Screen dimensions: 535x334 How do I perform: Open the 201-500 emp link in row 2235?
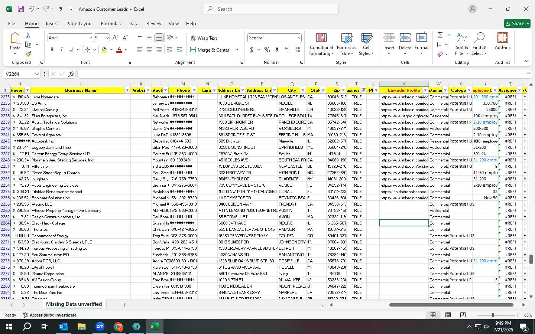point(486,97)
